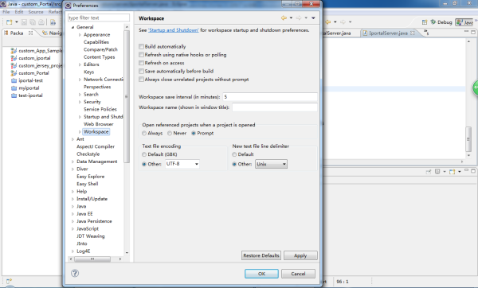This screenshot has height=288, width=478.
Task: Open the 'Startup and Shutdown' link
Action: (x=173, y=30)
